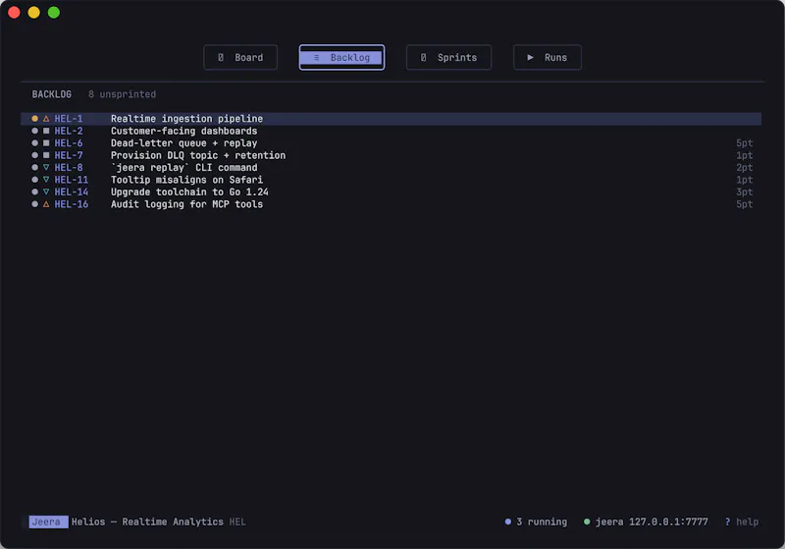Click the square type icon of HEL-2
This screenshot has height=549, width=785.
click(x=46, y=131)
